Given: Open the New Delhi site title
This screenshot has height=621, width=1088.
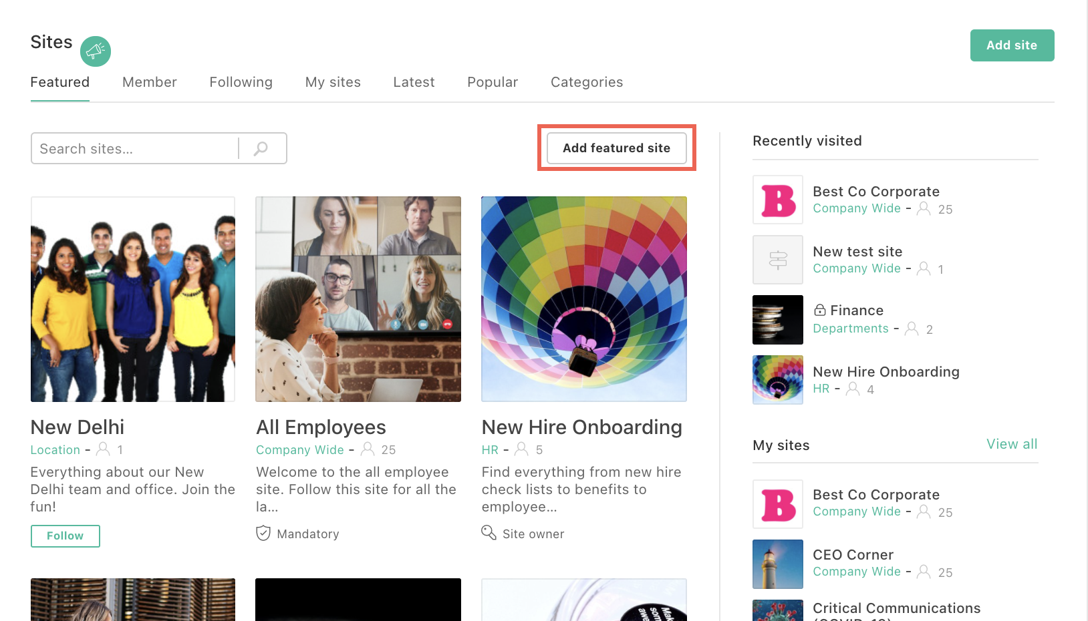Looking at the screenshot, I should [x=78, y=427].
